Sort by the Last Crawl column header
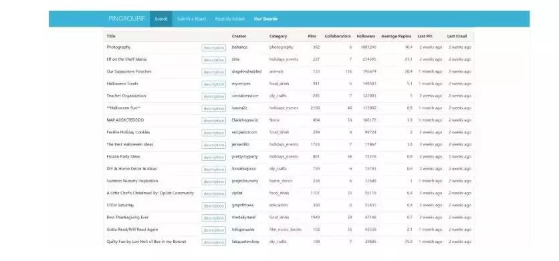559x261 pixels. pyautogui.click(x=457, y=36)
